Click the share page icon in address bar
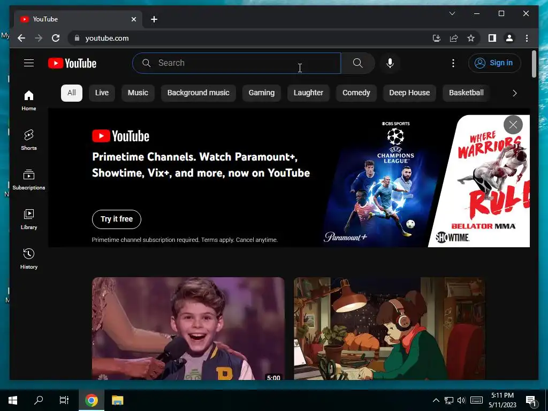The image size is (548, 411). click(x=454, y=38)
